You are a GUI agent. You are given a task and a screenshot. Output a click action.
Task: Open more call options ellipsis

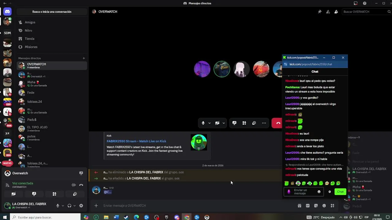point(264,123)
